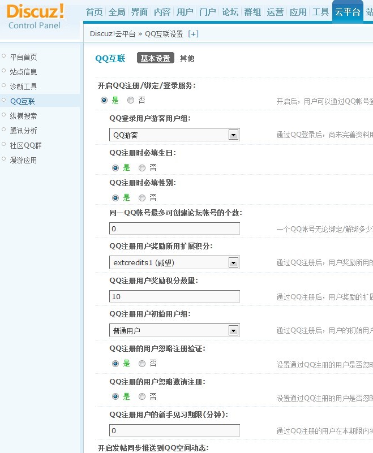
Task: Switch to the 基本设置 tab
Action: point(156,58)
